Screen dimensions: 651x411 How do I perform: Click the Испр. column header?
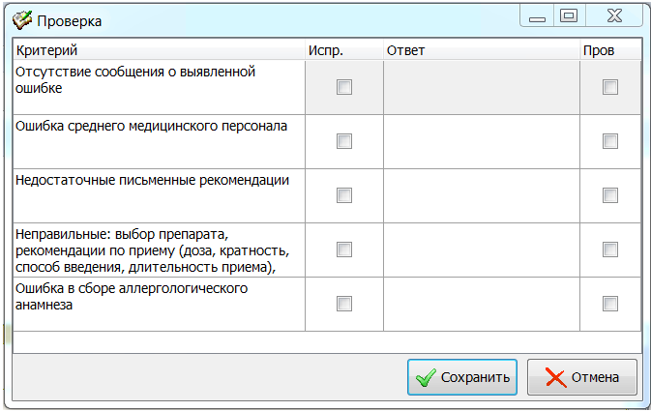(x=343, y=49)
